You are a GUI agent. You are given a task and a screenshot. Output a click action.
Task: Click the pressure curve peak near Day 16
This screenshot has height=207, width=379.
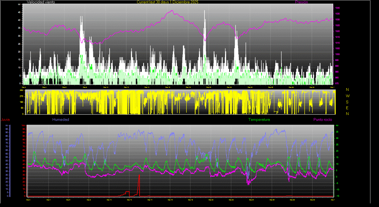[x=172, y=11]
